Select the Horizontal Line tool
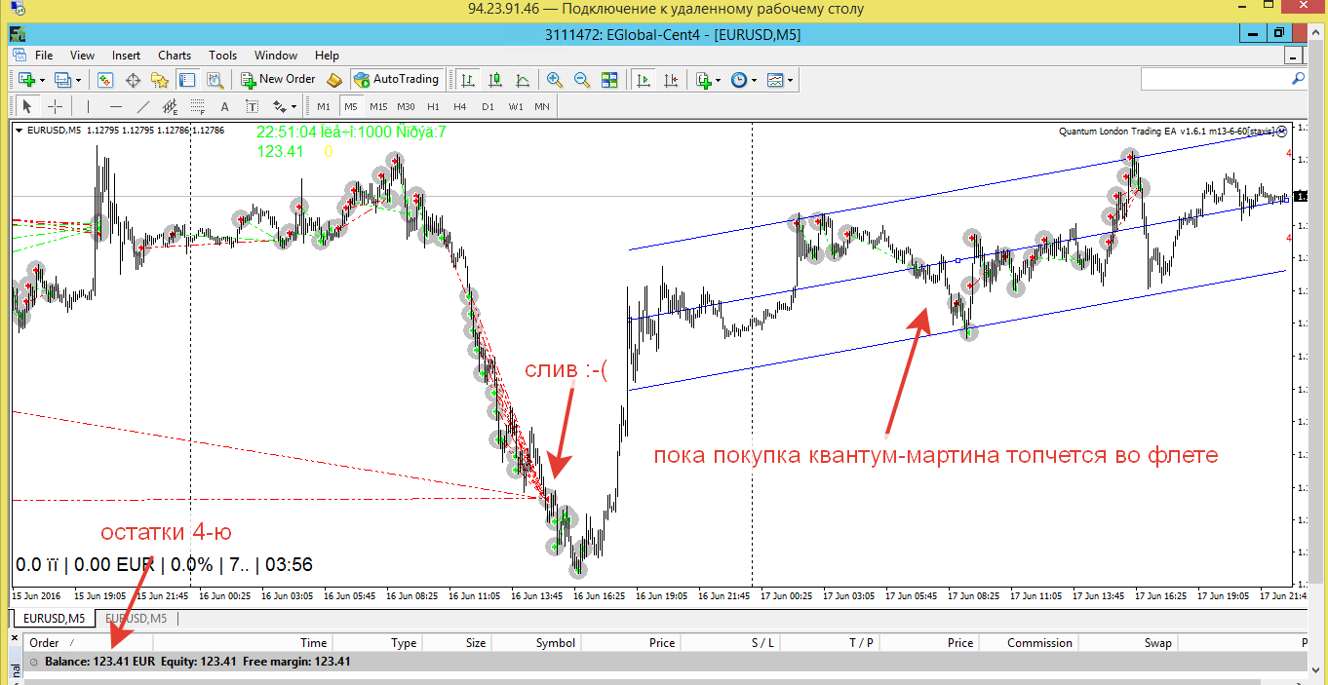The image size is (1328, 685). [x=117, y=106]
